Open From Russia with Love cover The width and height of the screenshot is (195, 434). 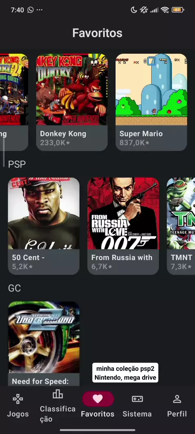(x=123, y=213)
